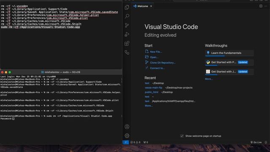Screen dimensions: 270x152
Task: Close the Welcome tab
Action: tap(151, 6)
